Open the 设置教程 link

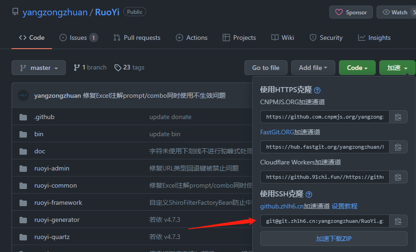coord(345,206)
